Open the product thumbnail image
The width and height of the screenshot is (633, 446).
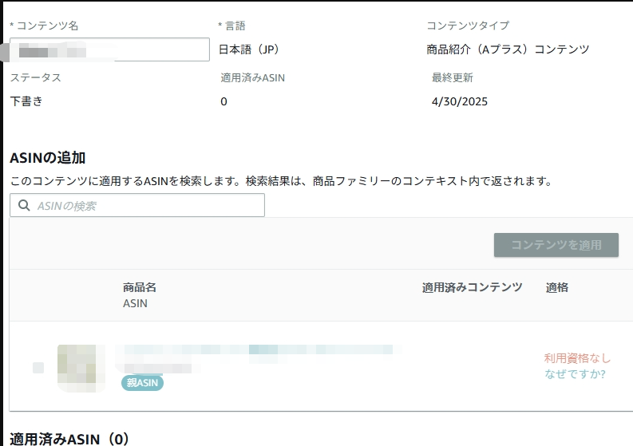[x=81, y=368]
